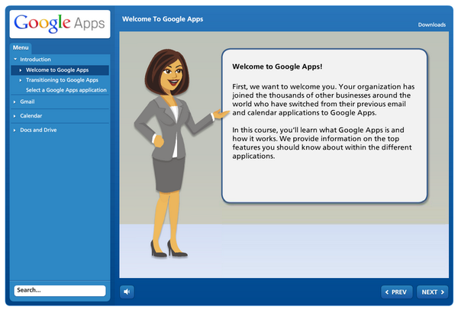Click the Downloads link
The height and width of the screenshot is (310, 458).
432,25
